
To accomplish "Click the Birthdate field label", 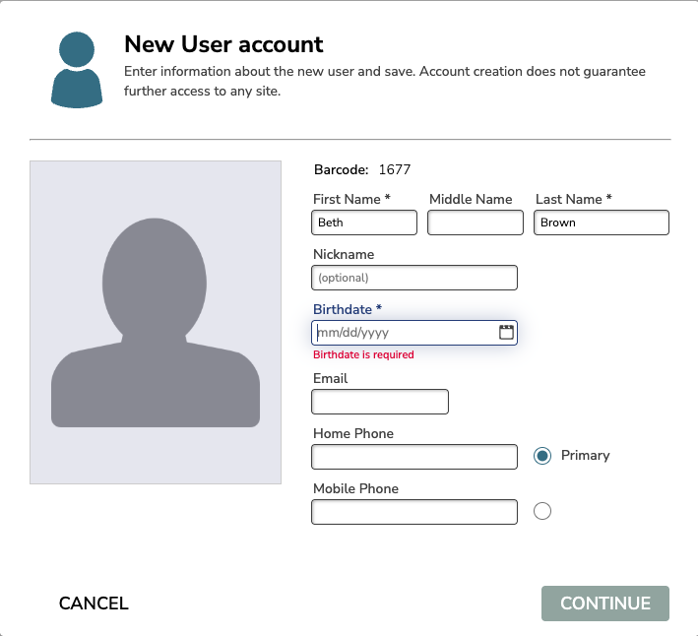I will click(348, 309).
